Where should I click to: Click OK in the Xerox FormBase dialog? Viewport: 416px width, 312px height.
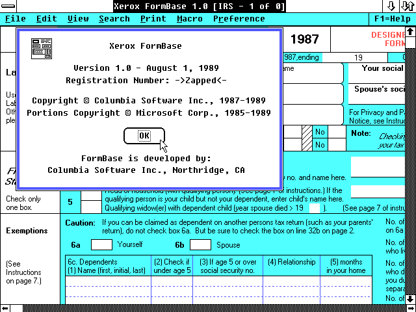point(144,136)
